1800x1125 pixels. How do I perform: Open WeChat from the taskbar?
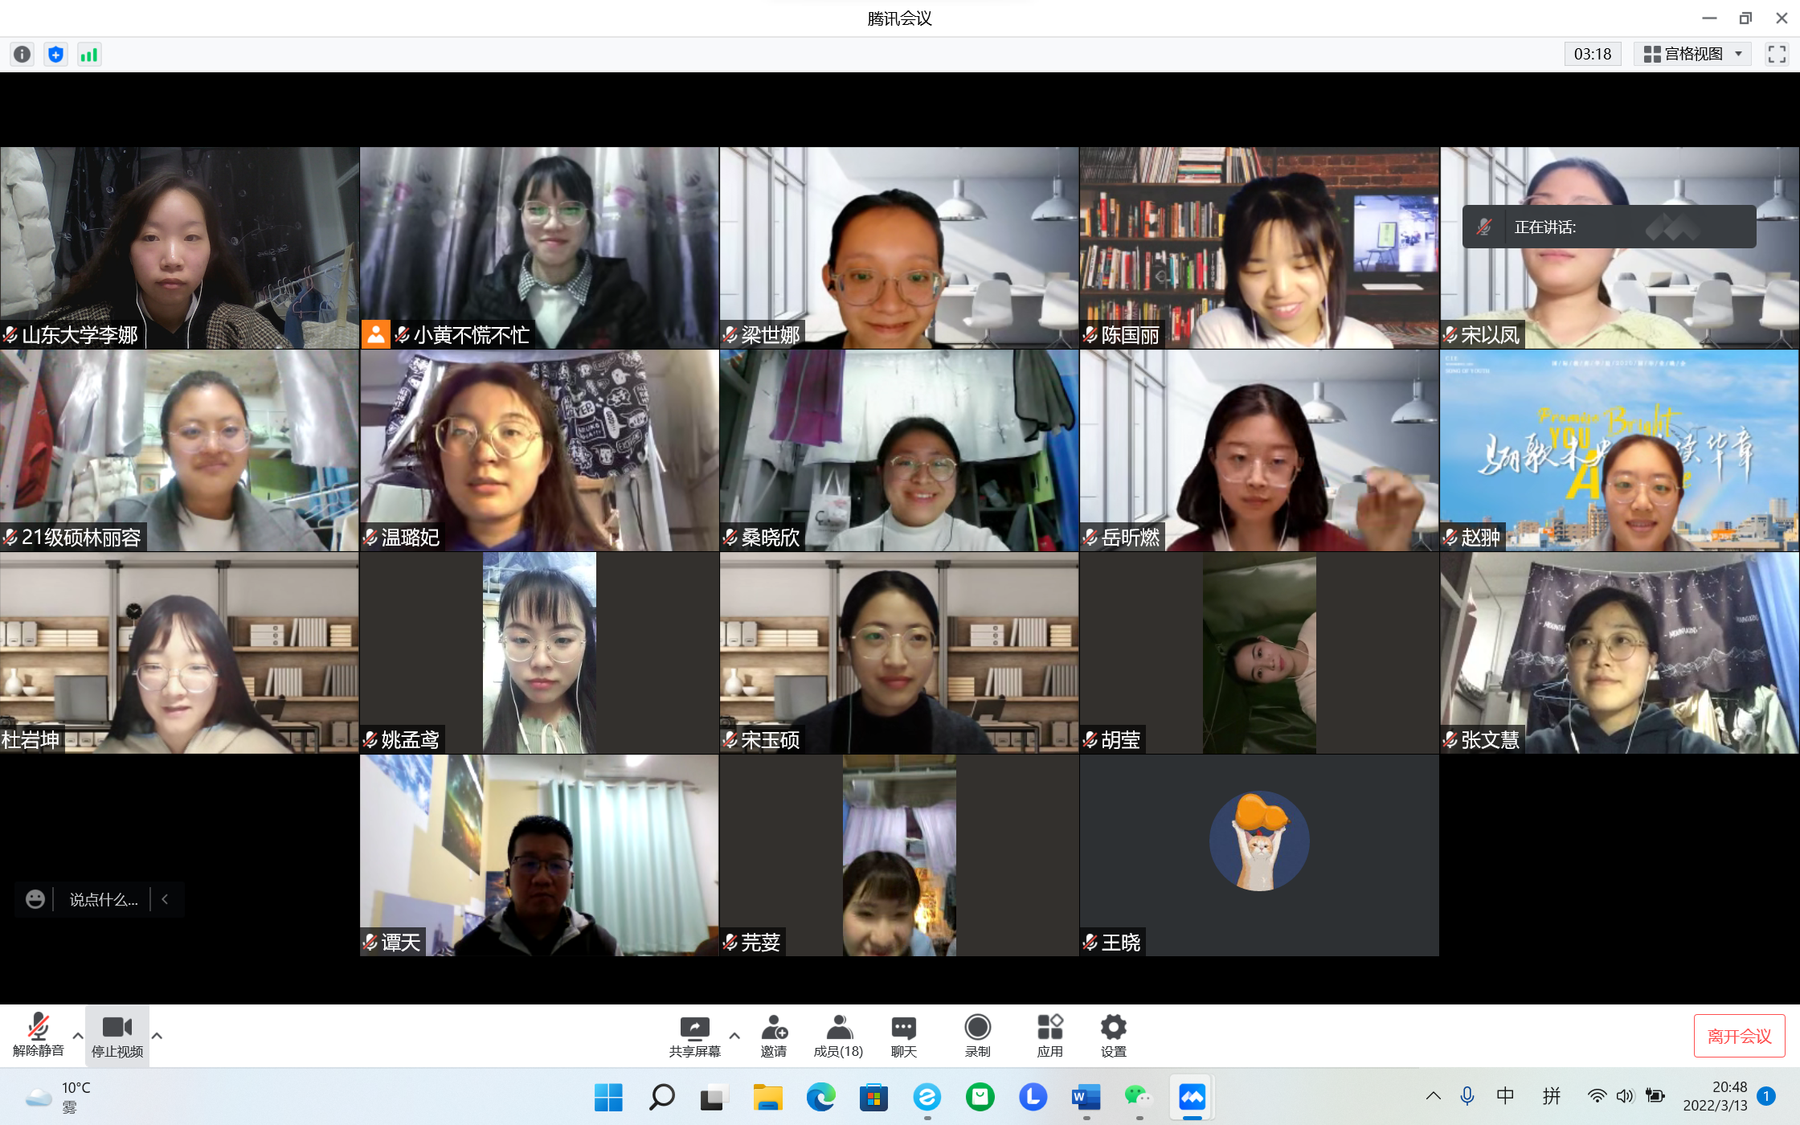(x=1138, y=1097)
